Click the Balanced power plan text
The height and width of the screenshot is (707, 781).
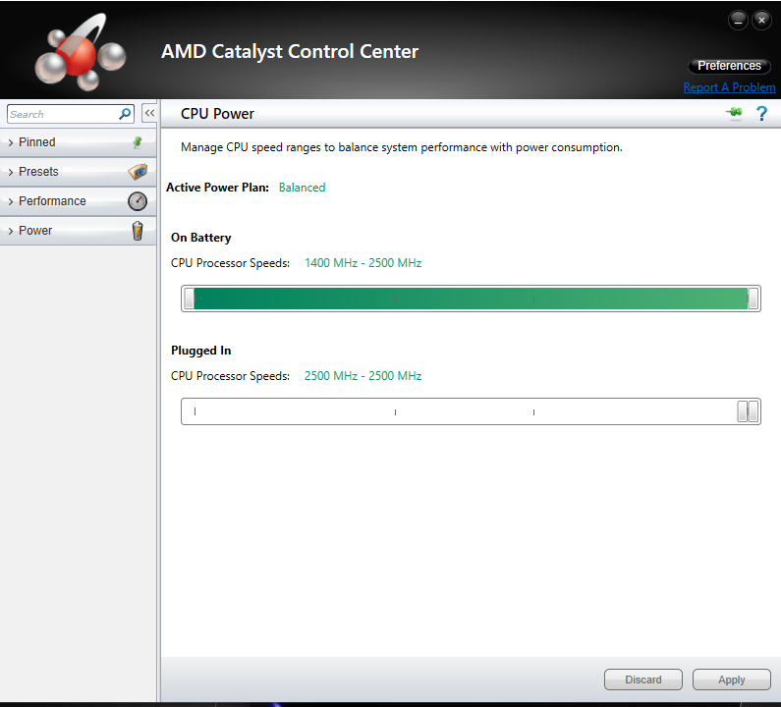coord(302,188)
